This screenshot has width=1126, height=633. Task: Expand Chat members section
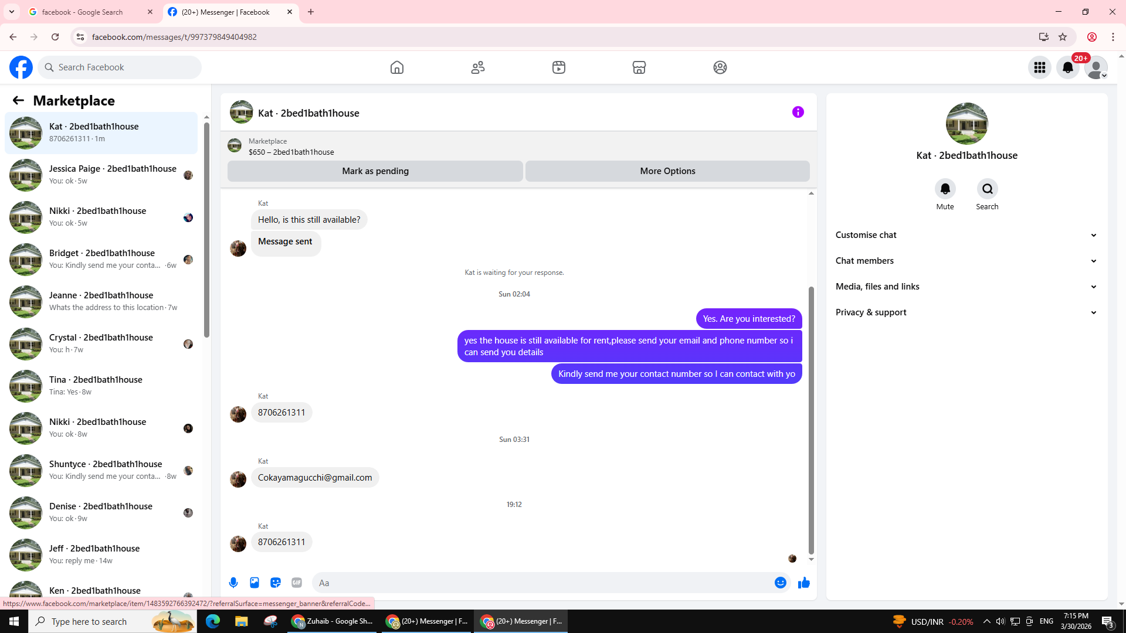point(966,261)
